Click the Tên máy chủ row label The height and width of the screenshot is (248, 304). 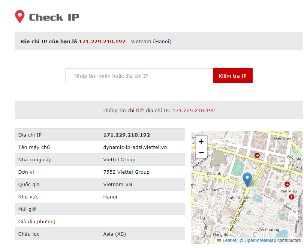click(34, 147)
